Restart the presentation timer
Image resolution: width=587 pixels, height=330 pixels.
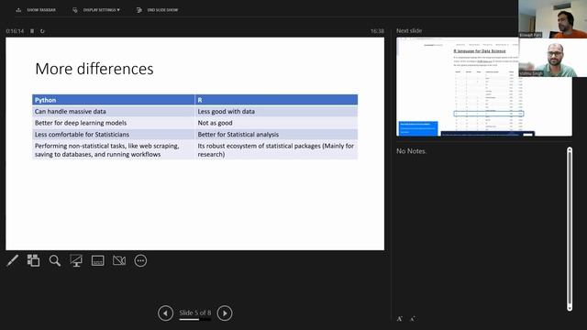[x=42, y=31]
